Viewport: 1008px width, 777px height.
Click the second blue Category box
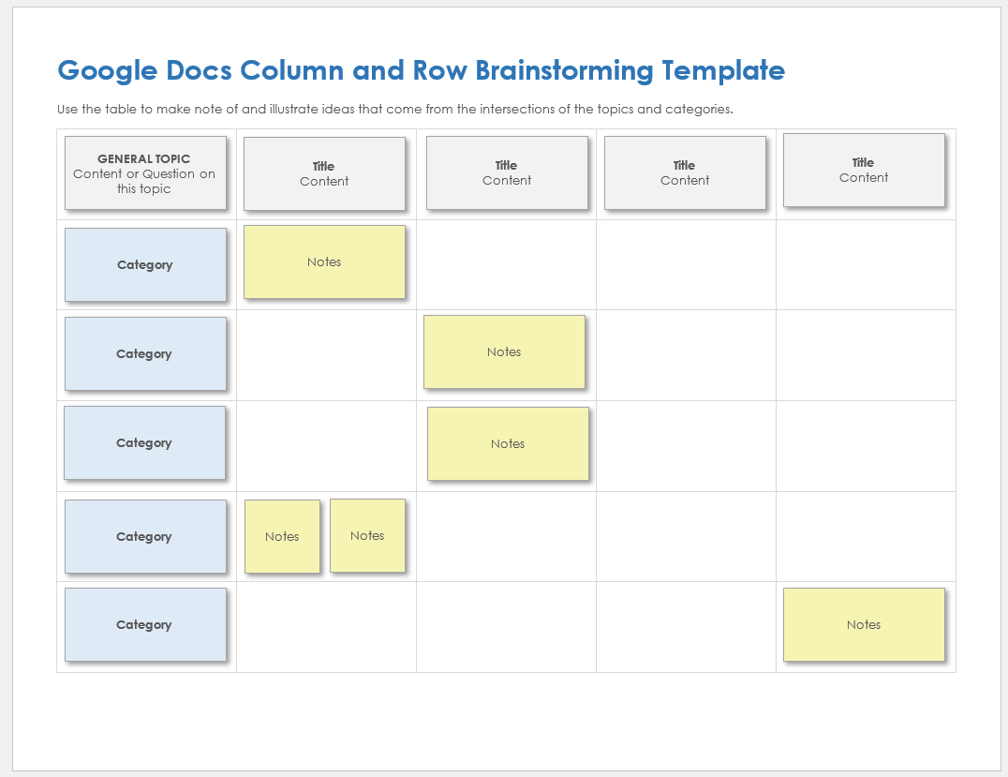[x=145, y=353]
